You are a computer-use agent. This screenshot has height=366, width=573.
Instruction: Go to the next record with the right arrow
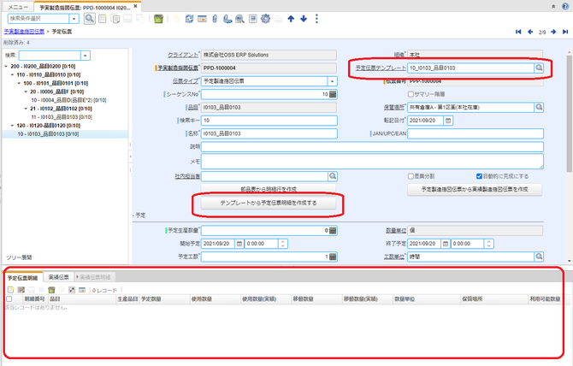(553, 32)
